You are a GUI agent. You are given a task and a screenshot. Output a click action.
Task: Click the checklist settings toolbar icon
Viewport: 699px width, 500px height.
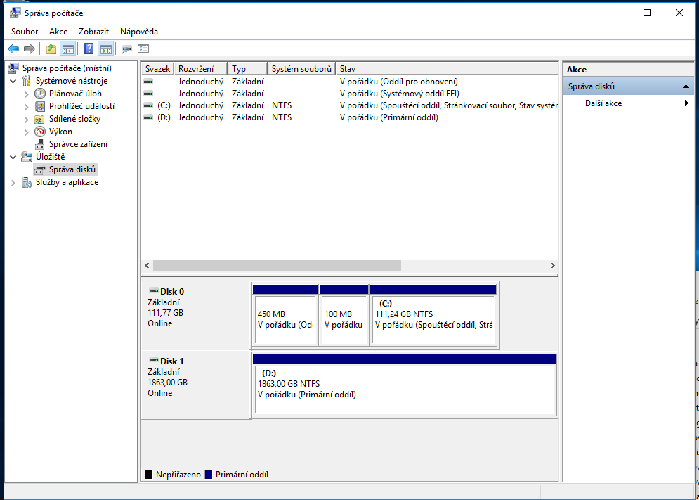tap(143, 49)
